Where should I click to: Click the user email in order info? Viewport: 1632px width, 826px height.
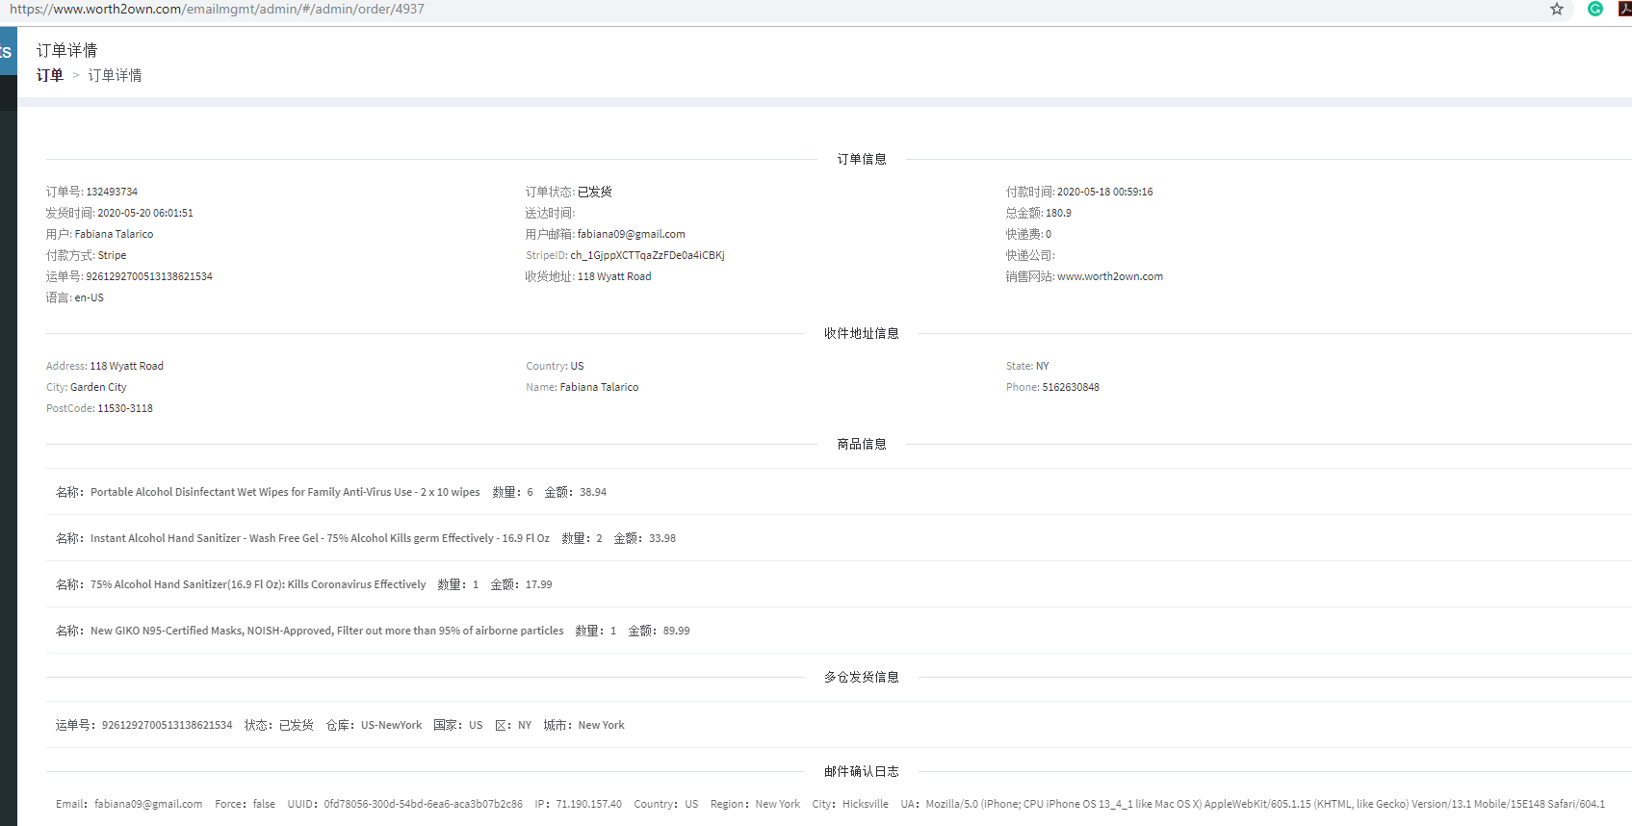[x=631, y=234]
